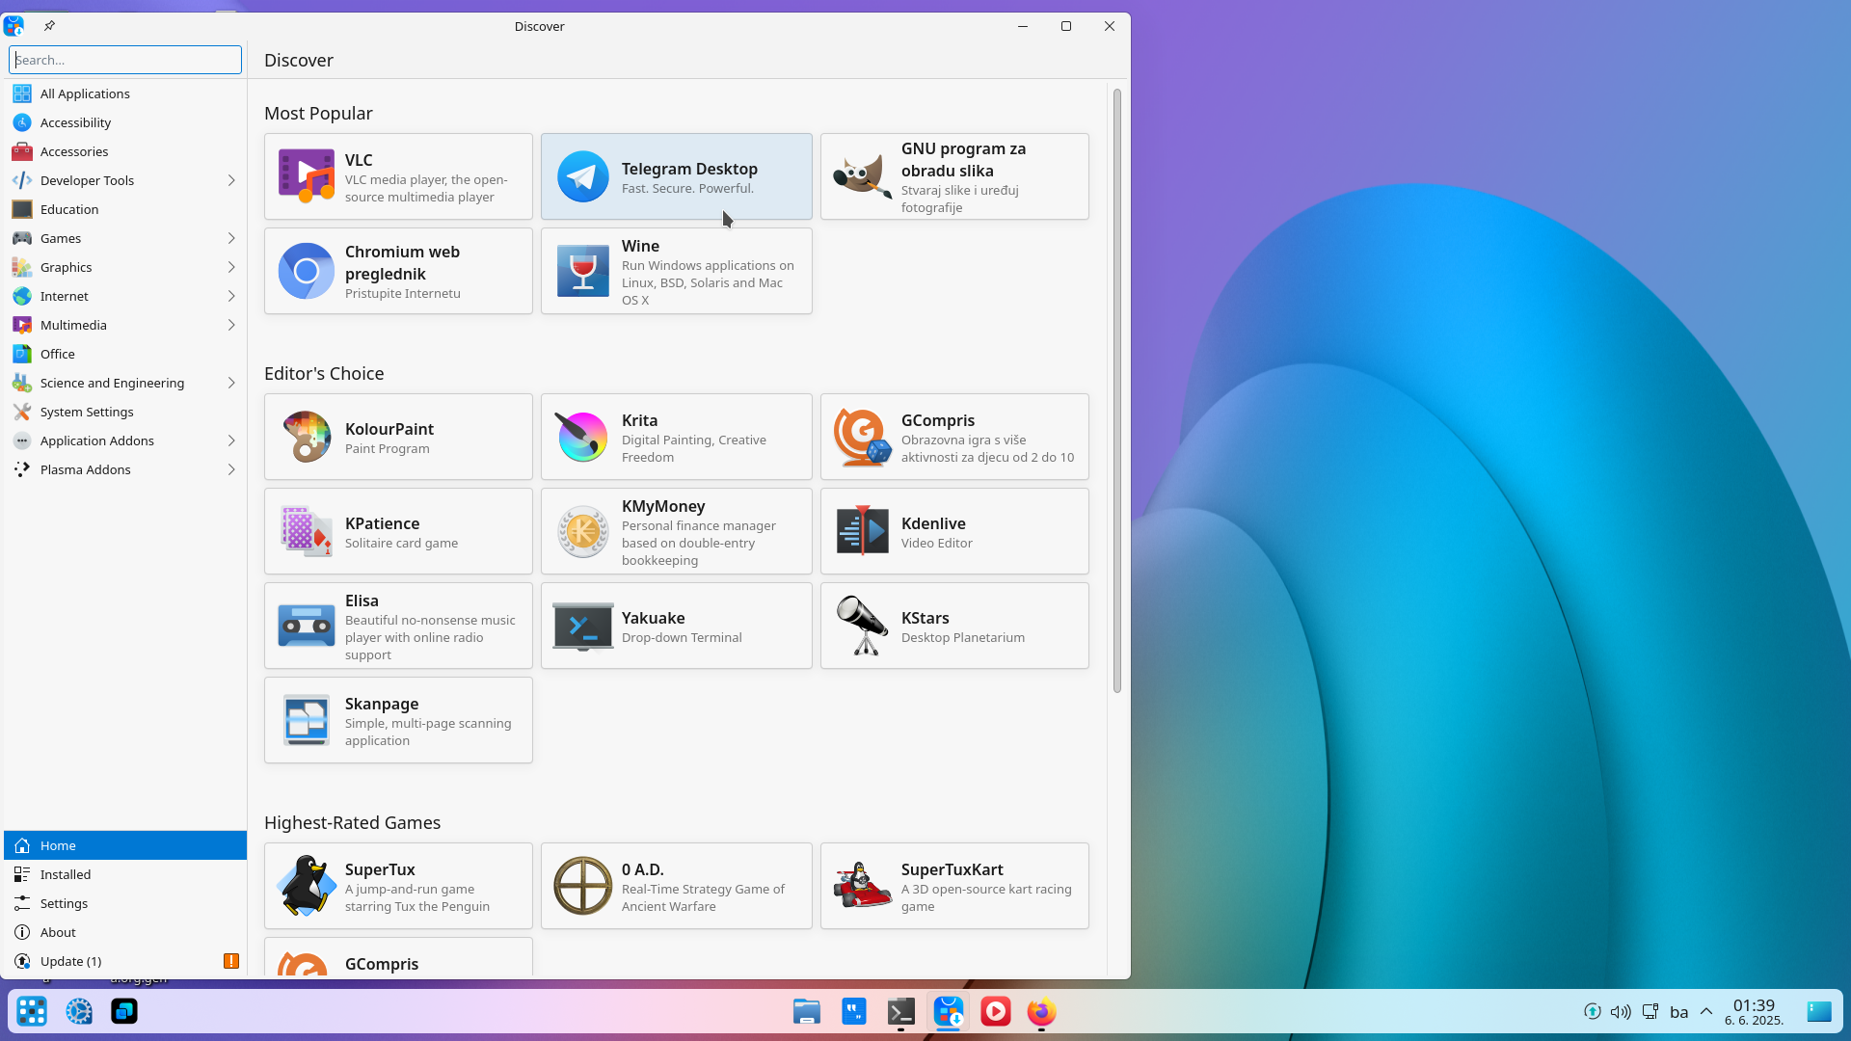Screen dimensions: 1851x1041
Task: Click the Search input field
Action: pyautogui.click(x=125, y=60)
